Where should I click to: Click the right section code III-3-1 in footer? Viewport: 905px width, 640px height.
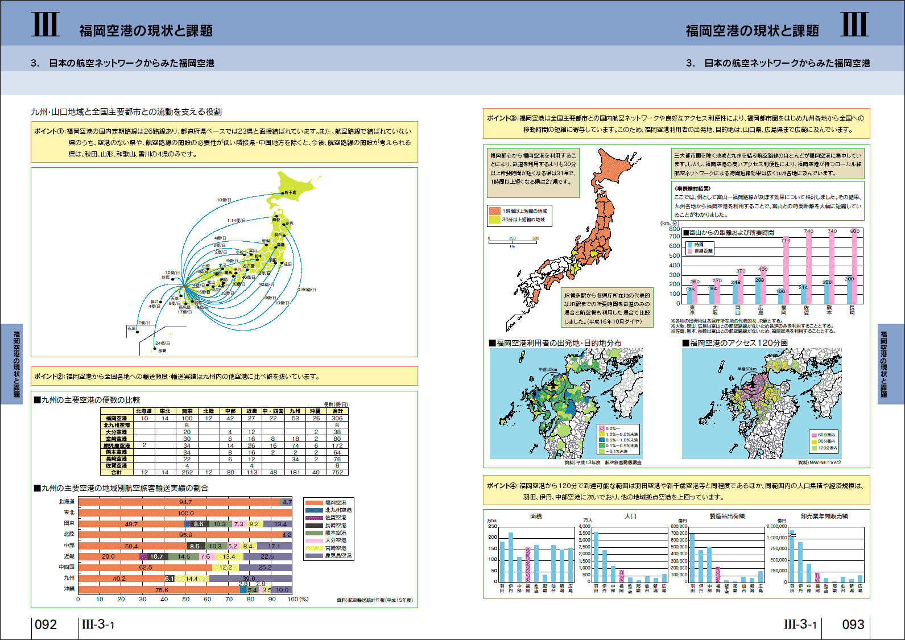tap(800, 624)
